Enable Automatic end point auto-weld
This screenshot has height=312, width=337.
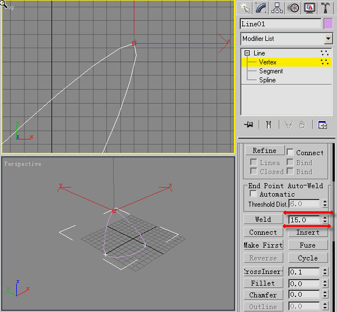(253, 193)
